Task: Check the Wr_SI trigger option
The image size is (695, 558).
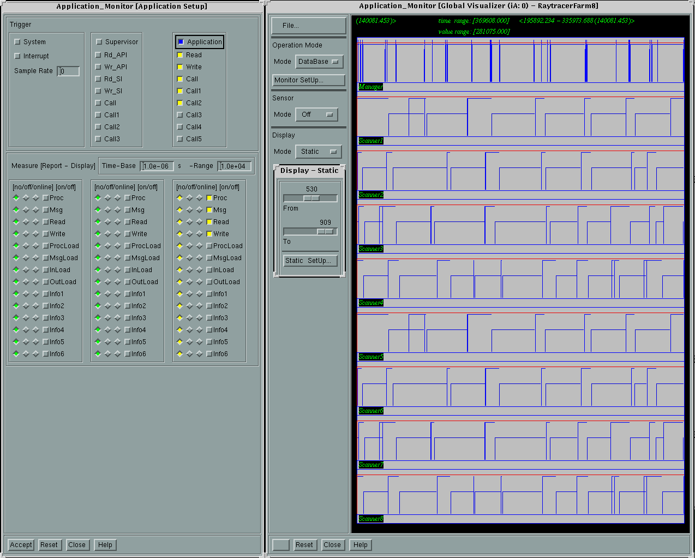Action: click(98, 91)
